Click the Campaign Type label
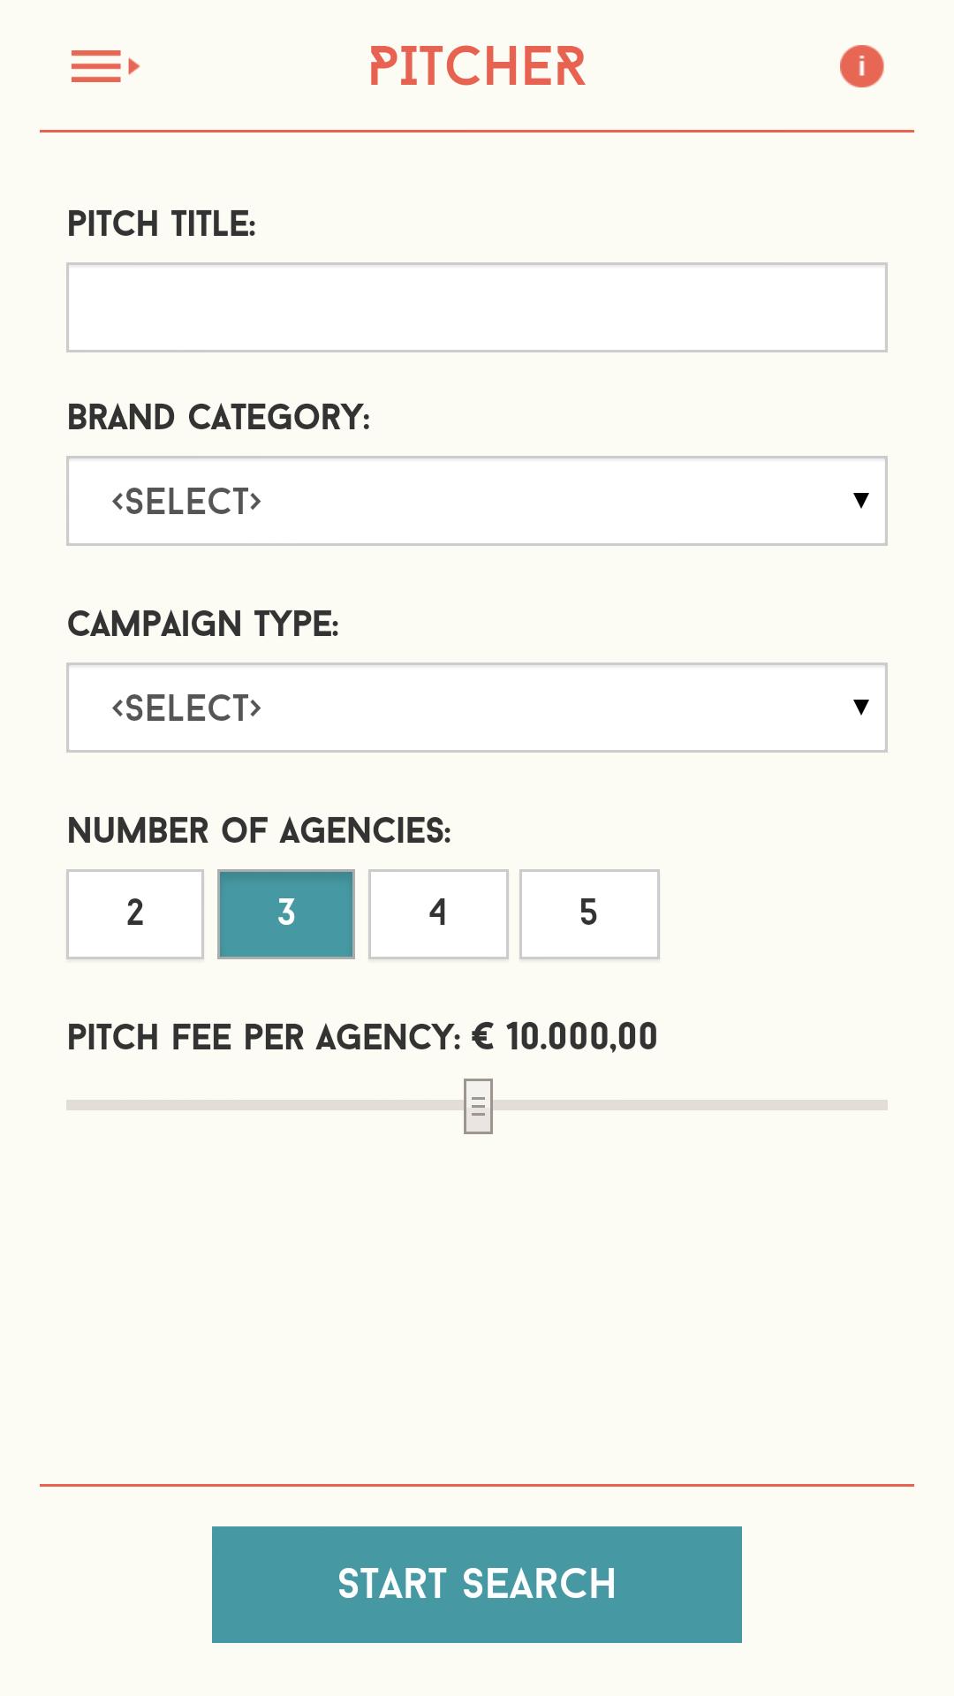954x1696 pixels. pyautogui.click(x=205, y=625)
